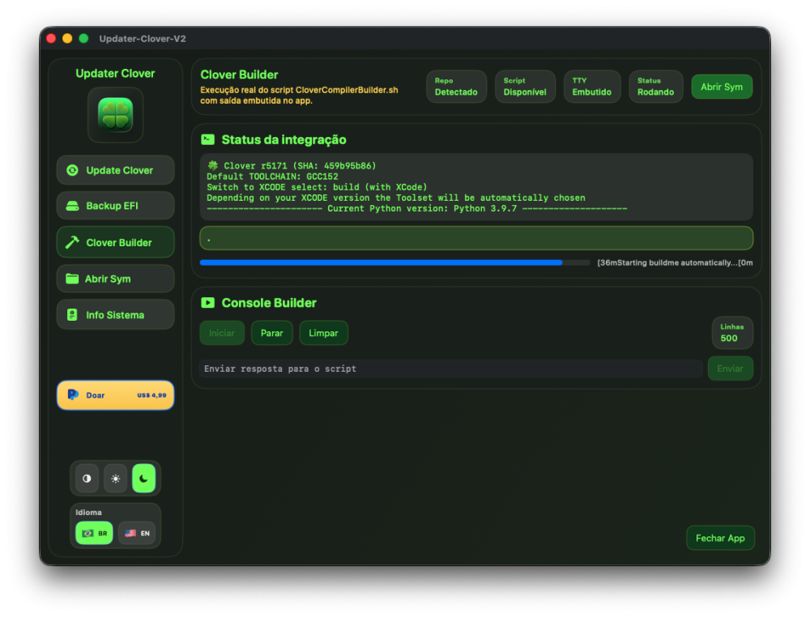Viewport: 810px width, 618px height.
Task: Click 'Switch to XCODE select' log line
Action: [317, 187]
